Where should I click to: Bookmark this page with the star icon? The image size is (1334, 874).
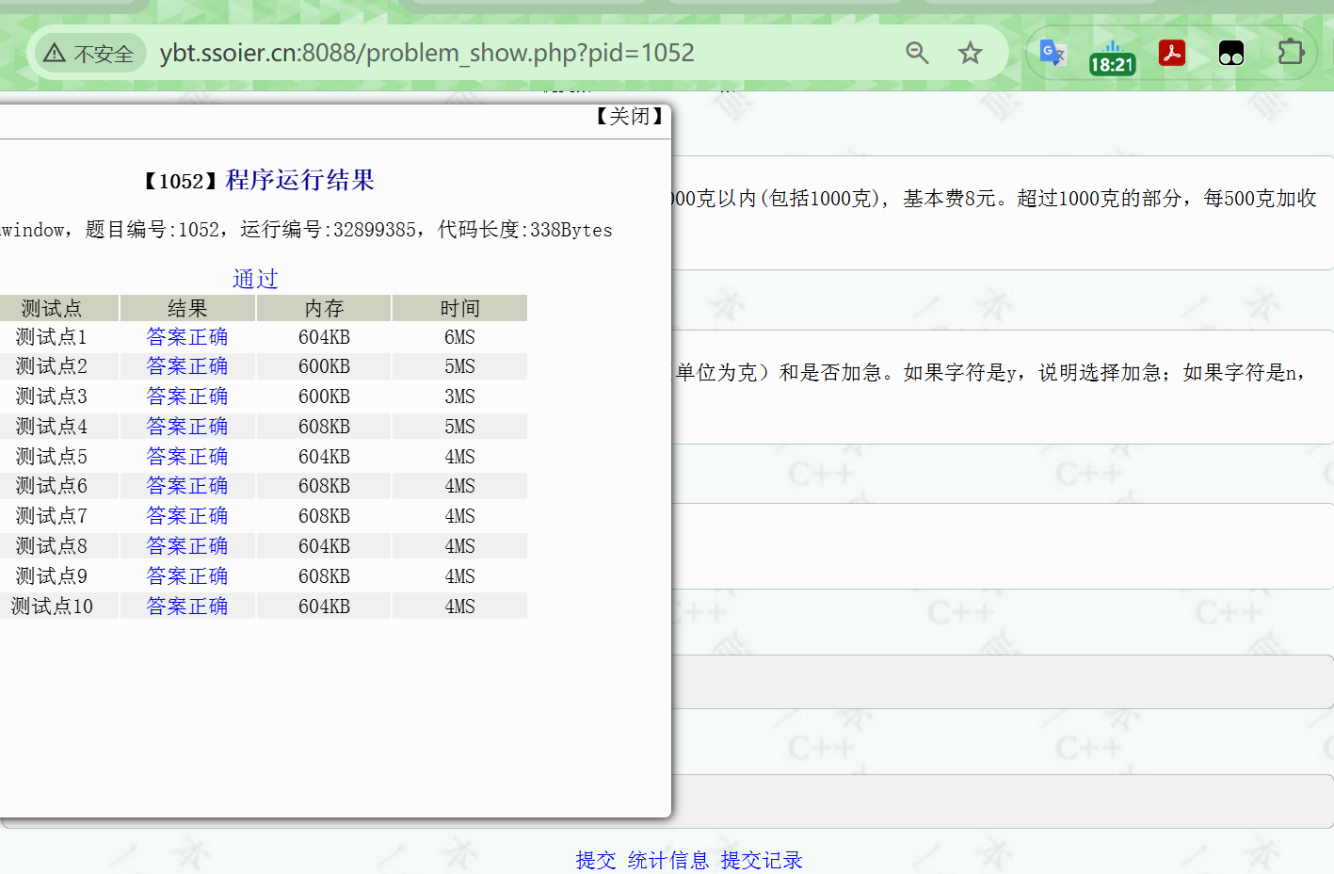[970, 53]
